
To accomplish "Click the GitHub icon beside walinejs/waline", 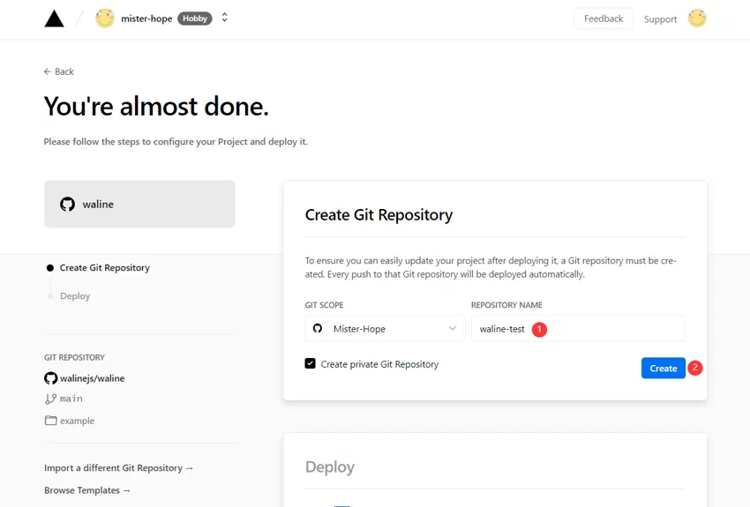I will tap(50, 378).
